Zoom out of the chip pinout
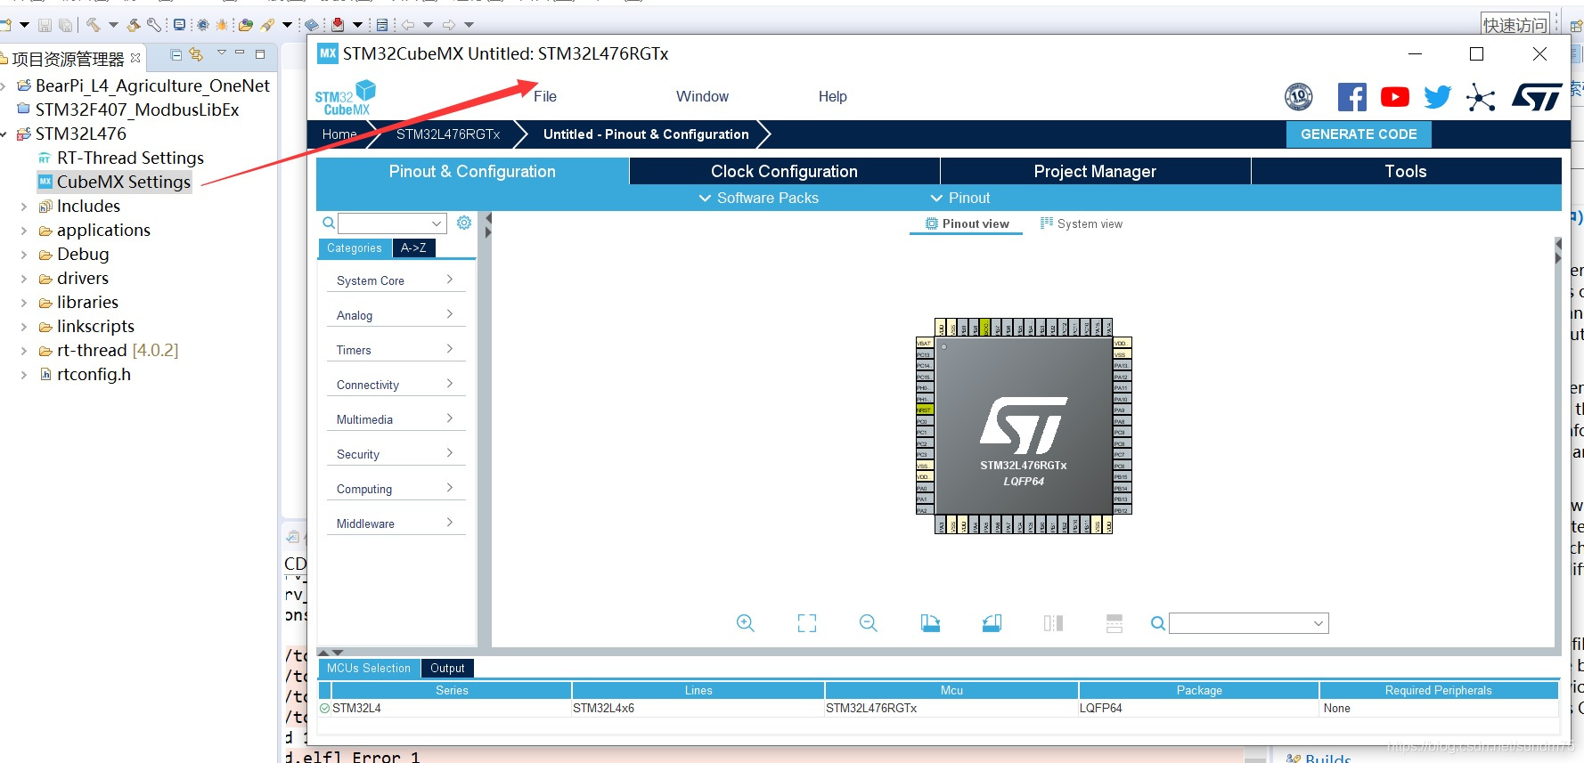The width and height of the screenshot is (1584, 763). pos(869,623)
